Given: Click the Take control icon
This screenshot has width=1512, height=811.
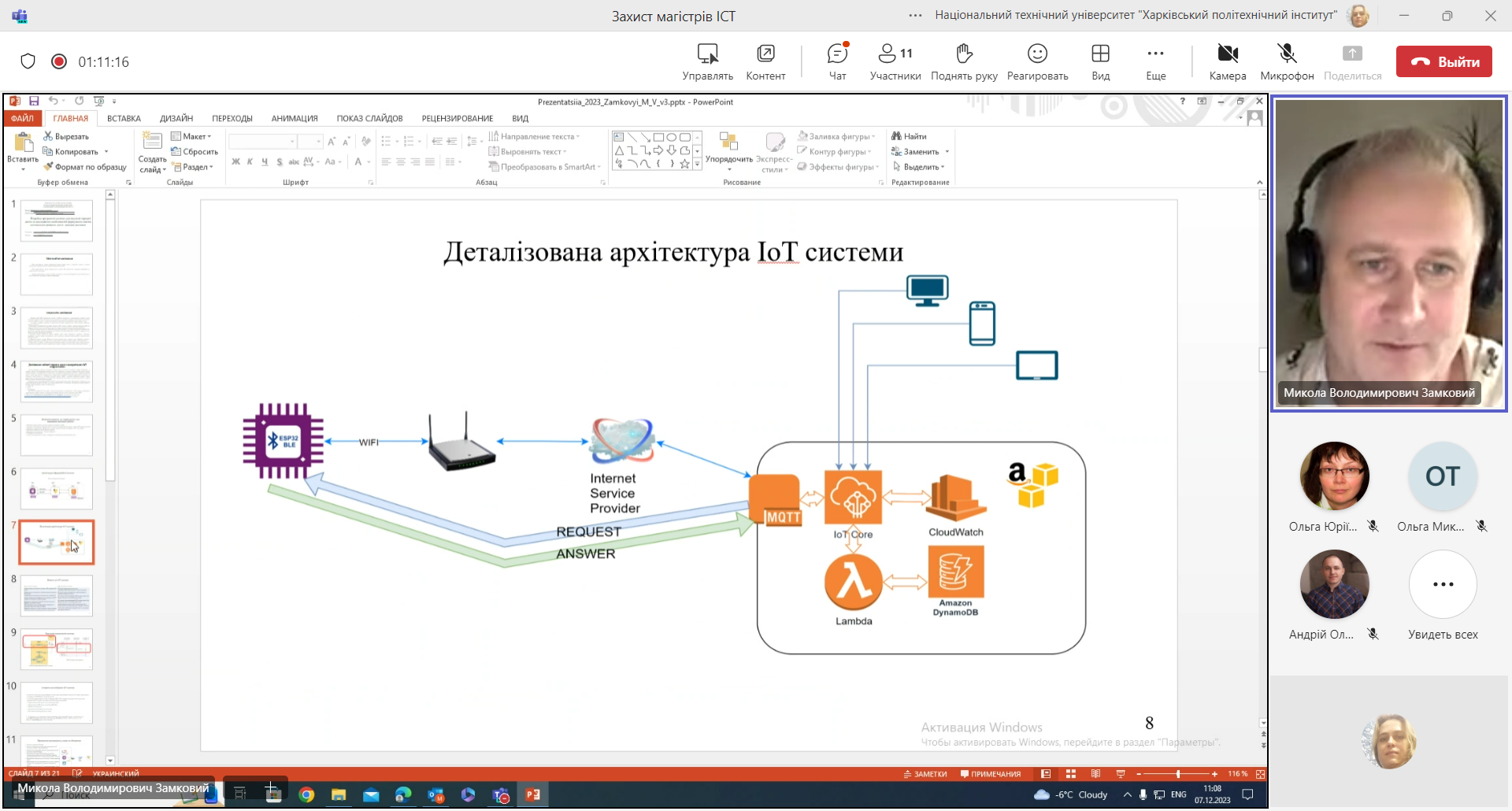Looking at the screenshot, I should [707, 61].
